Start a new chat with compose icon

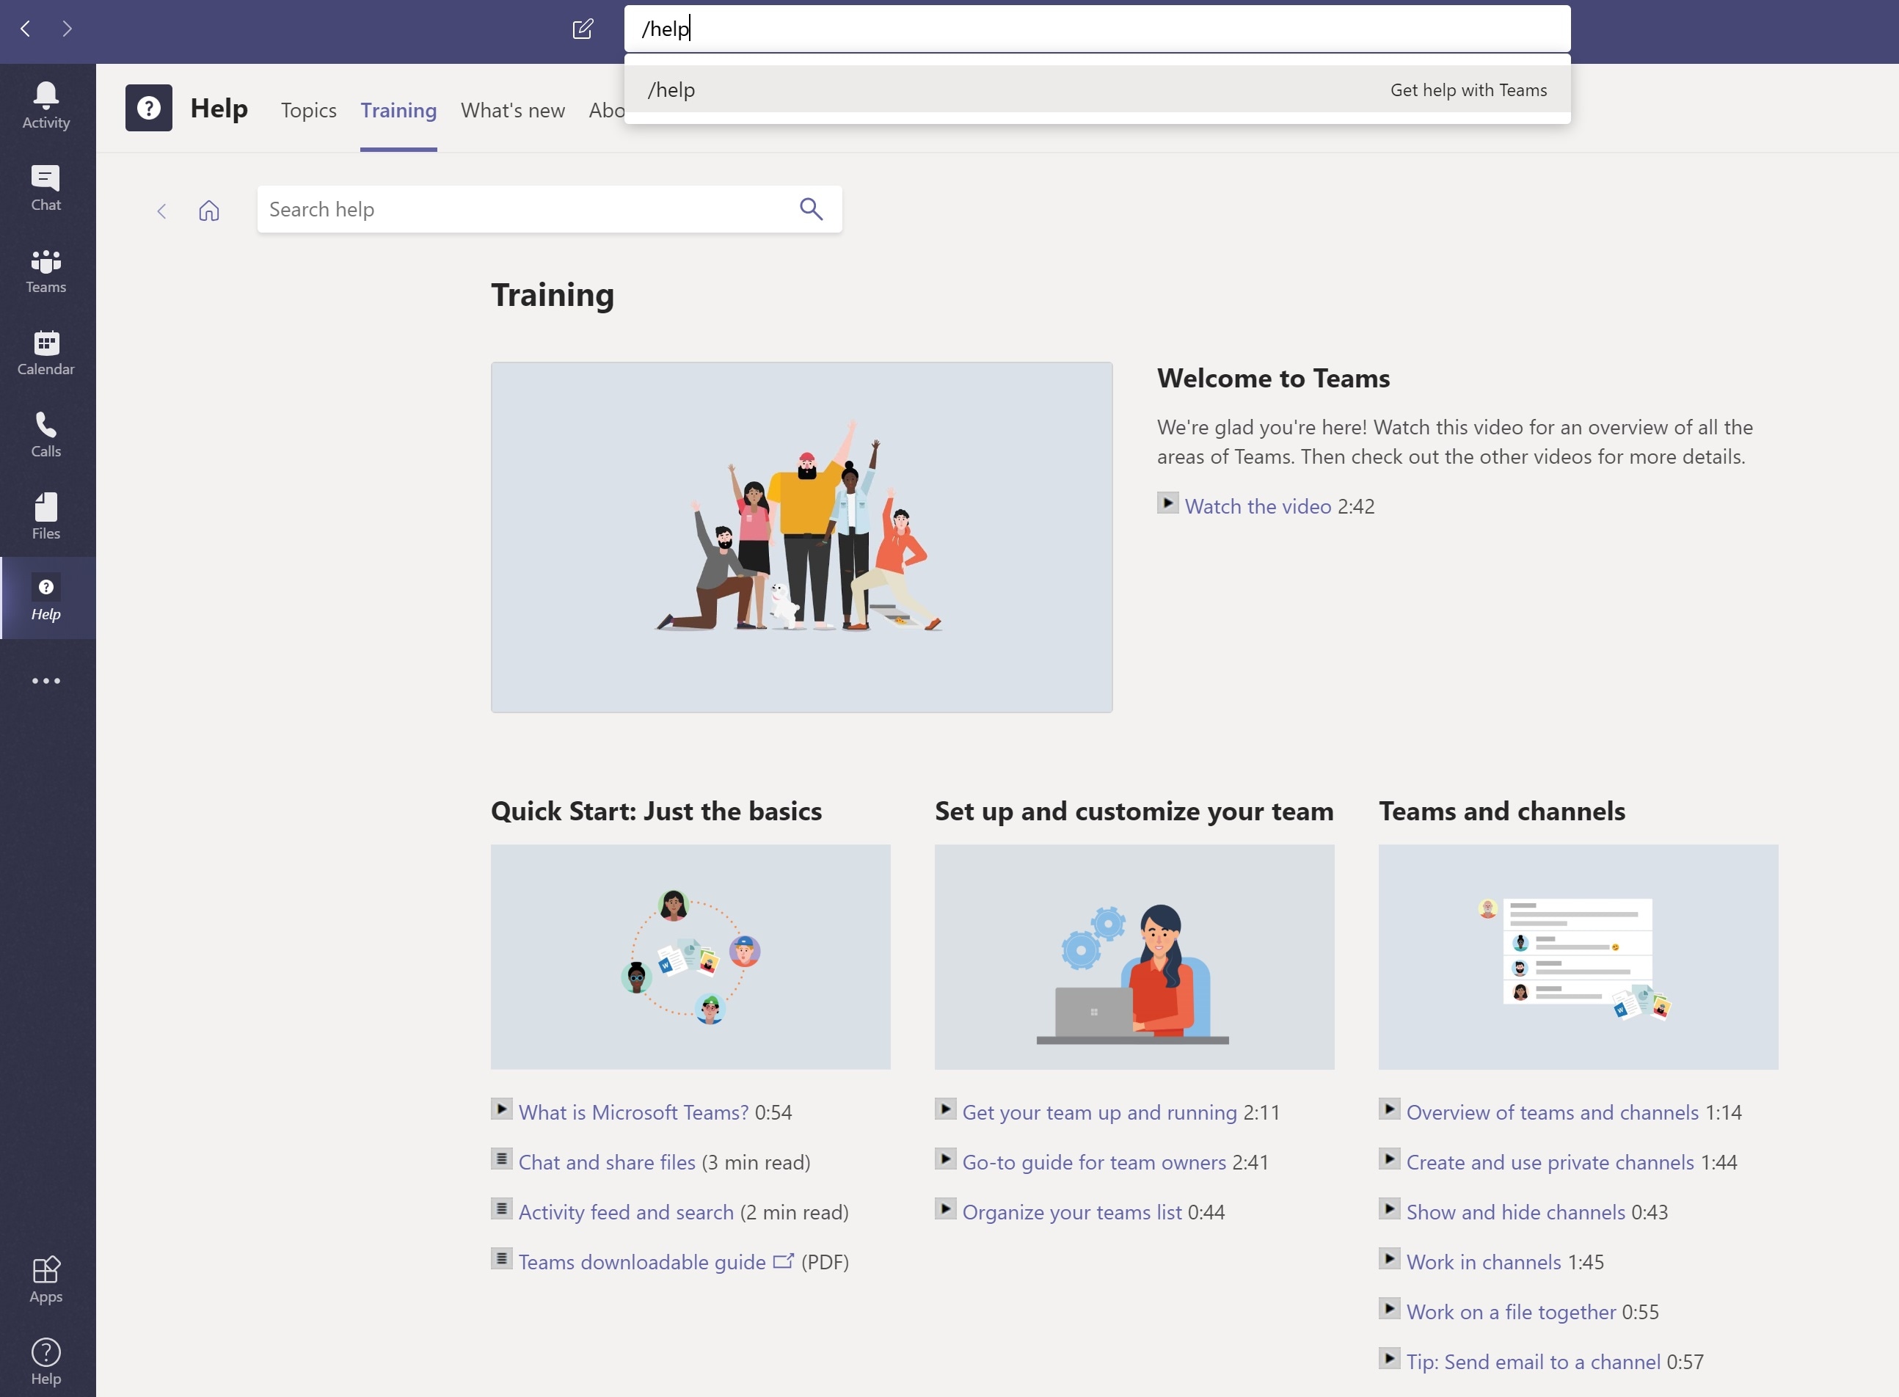click(x=583, y=29)
